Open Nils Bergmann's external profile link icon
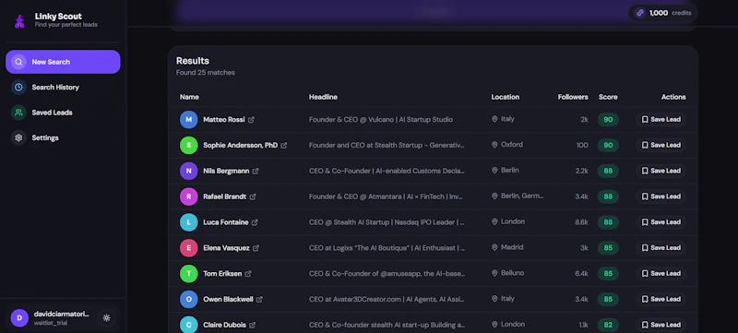Image resolution: width=738 pixels, height=333 pixels. [256, 172]
